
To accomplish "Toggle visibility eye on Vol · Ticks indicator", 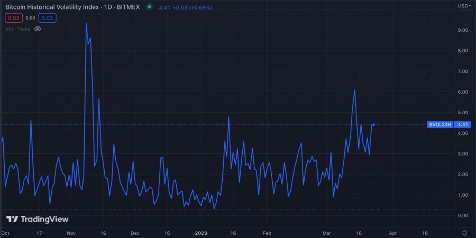I will pos(38,29).
